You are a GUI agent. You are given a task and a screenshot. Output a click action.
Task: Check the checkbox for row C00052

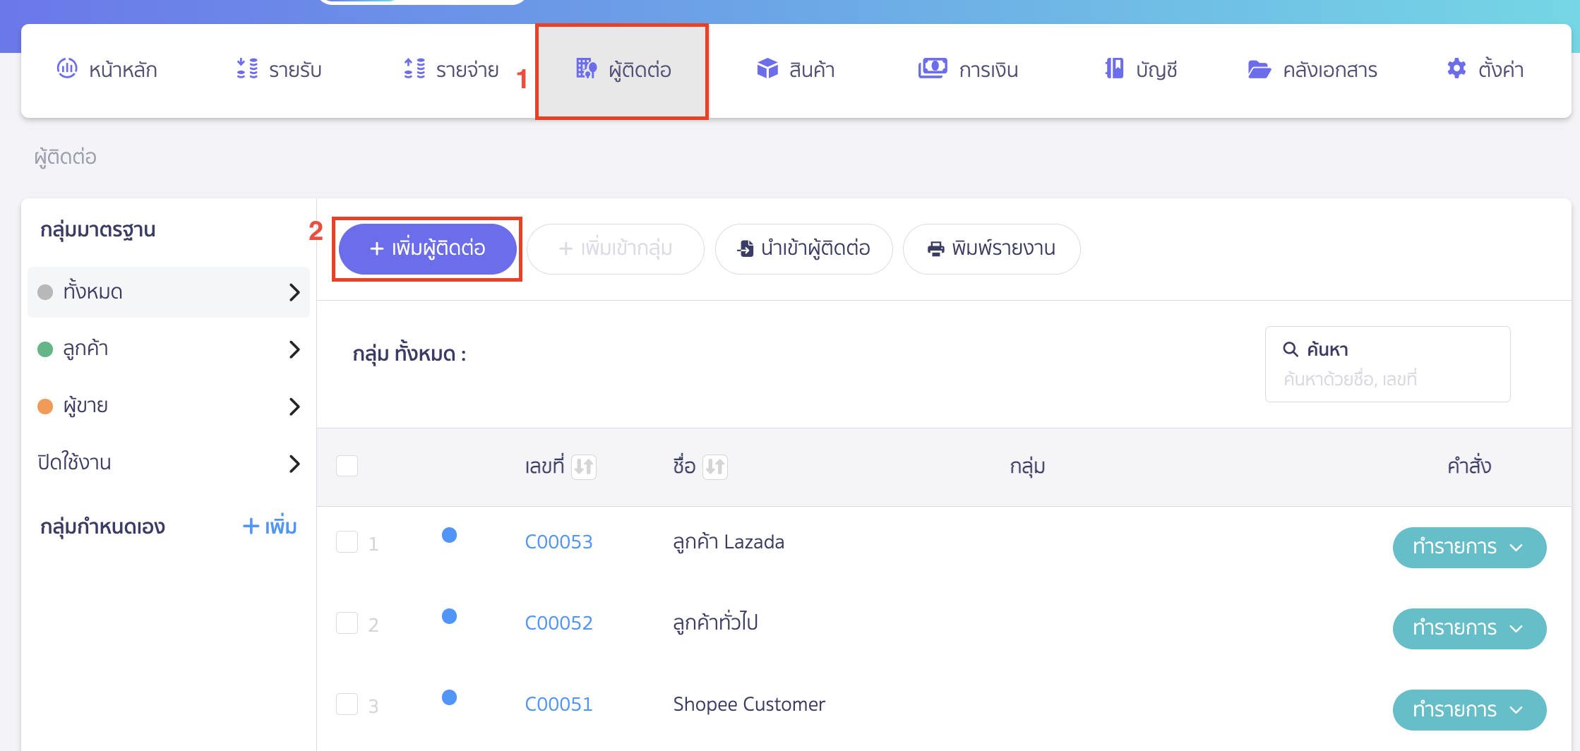pyautogui.click(x=347, y=623)
